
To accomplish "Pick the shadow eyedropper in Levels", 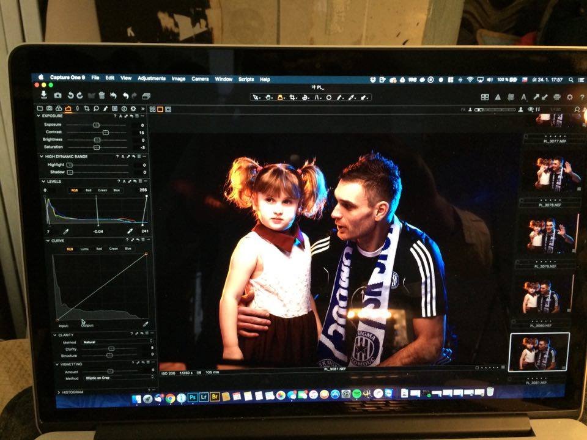I will [66, 232].
